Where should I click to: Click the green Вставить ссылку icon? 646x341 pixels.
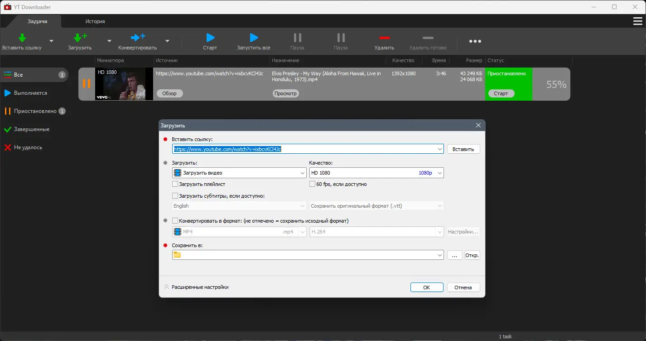(x=22, y=39)
